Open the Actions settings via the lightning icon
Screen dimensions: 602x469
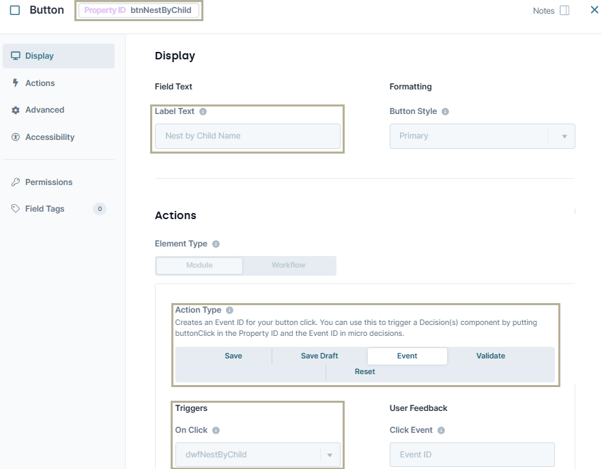(15, 83)
